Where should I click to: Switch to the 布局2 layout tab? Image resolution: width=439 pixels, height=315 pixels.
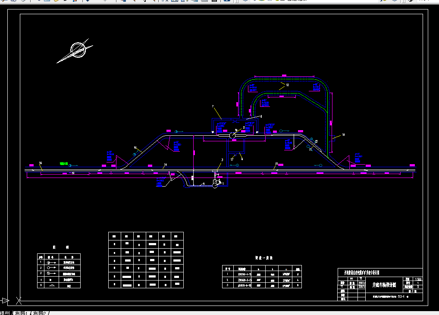tap(40, 313)
